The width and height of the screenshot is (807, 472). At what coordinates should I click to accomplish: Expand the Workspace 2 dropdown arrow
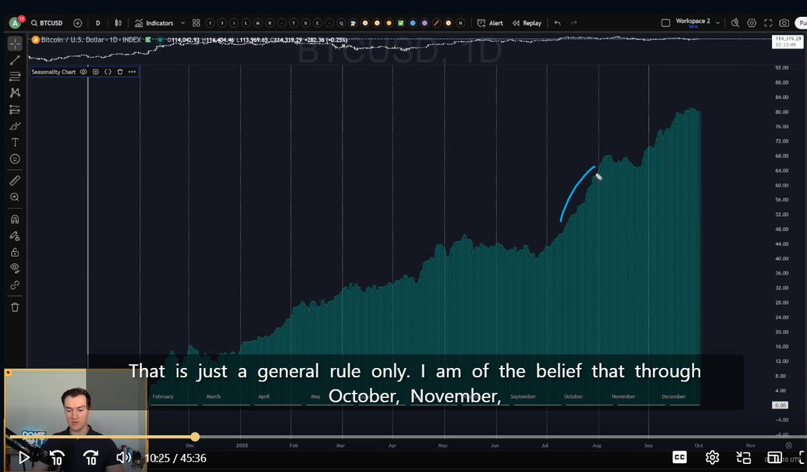coord(718,22)
